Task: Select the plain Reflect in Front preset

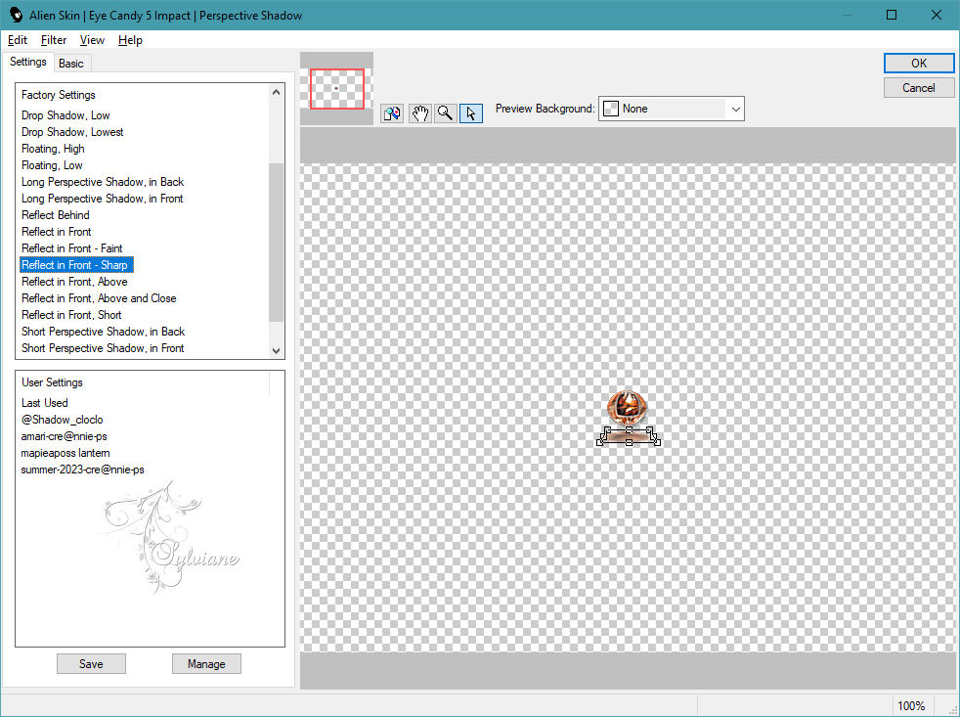Action: point(57,231)
